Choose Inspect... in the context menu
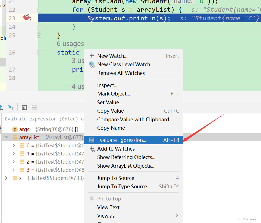261x223 pixels. (x=133, y=85)
